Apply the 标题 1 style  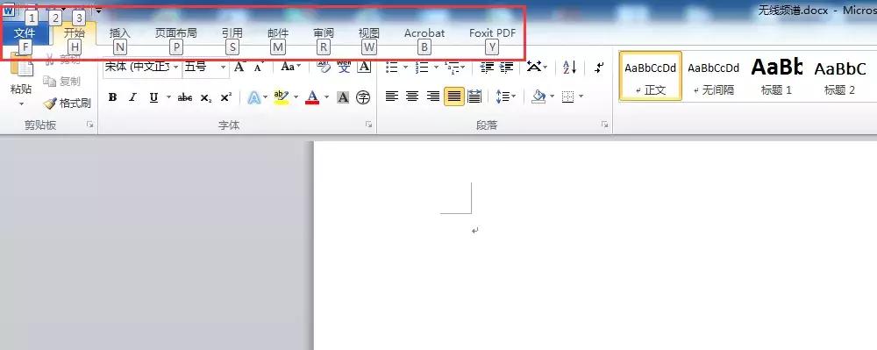[x=776, y=76]
